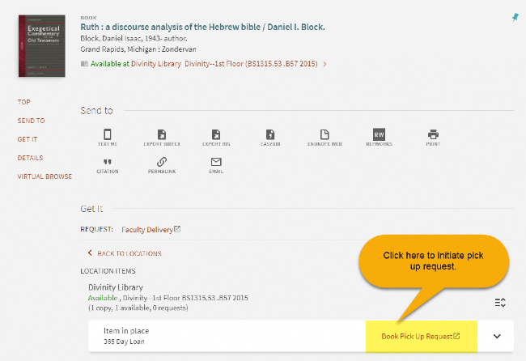This screenshot has width=526, height=361.
Task: Select Grand Rapids, Michigan : Zondervan text
Action: (x=138, y=49)
